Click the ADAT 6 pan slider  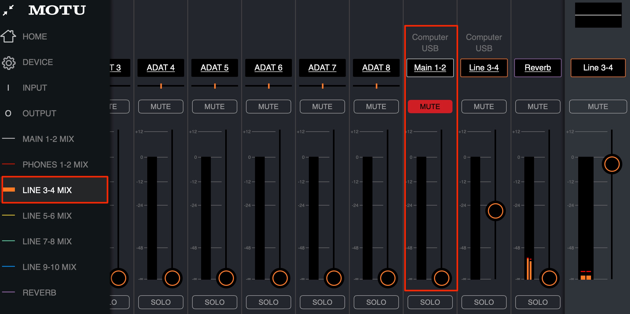tap(268, 86)
